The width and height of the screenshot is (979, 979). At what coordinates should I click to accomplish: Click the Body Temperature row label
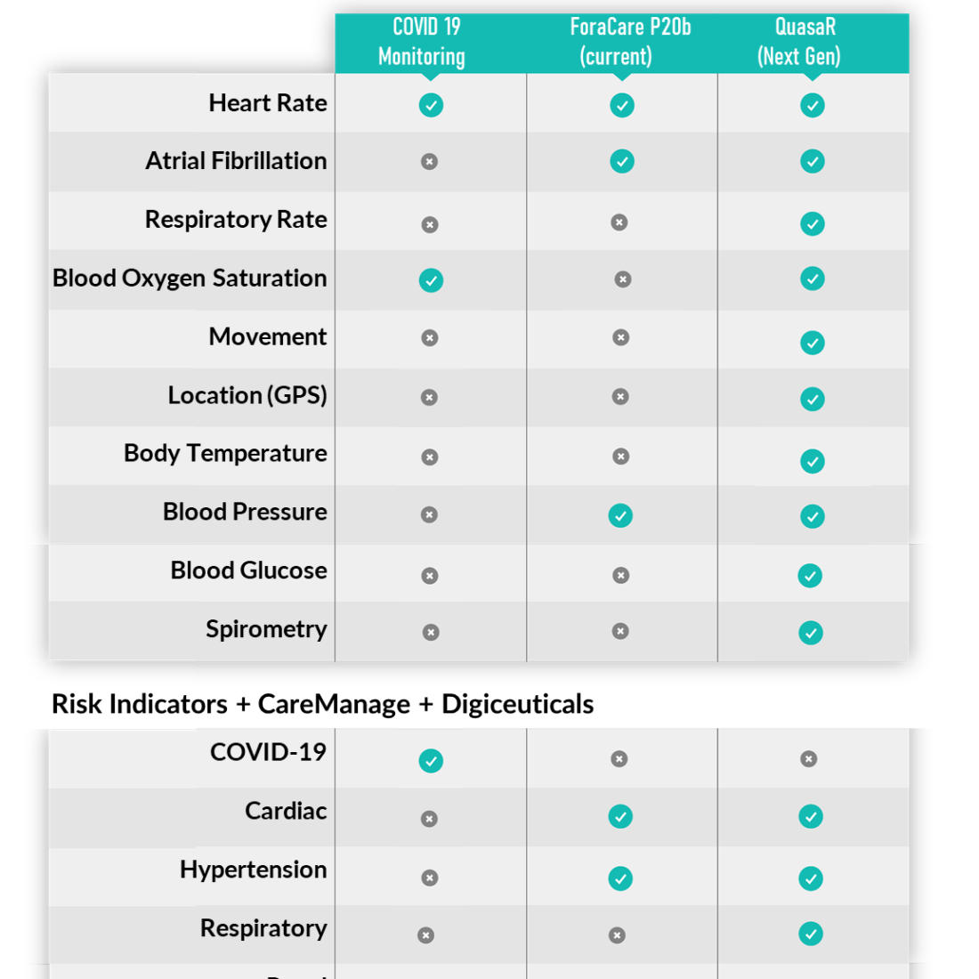[x=225, y=454]
